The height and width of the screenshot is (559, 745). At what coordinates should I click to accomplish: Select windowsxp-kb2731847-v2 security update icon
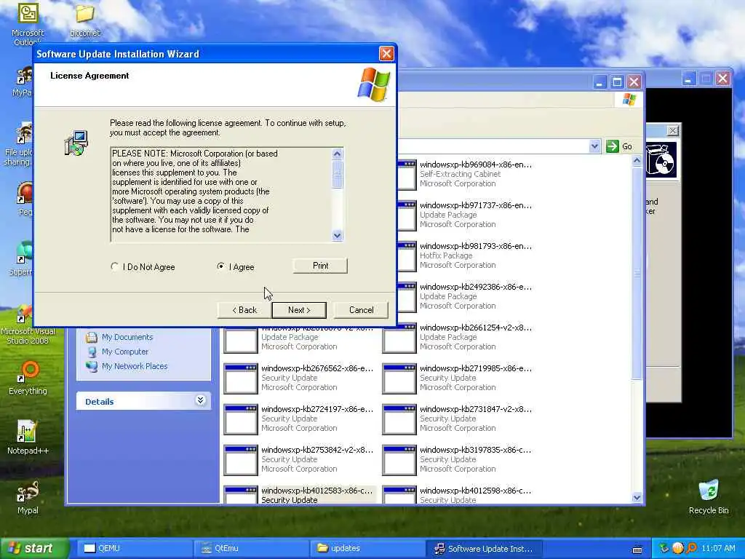click(399, 420)
